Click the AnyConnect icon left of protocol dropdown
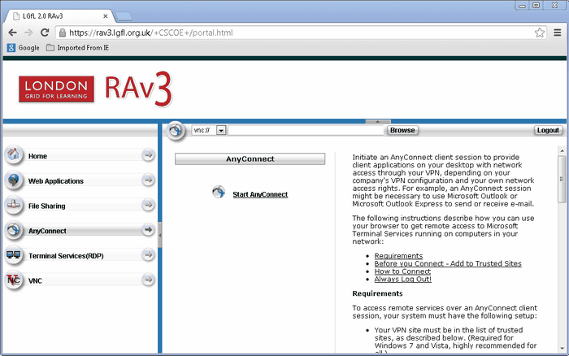The width and height of the screenshot is (569, 356). pos(176,130)
